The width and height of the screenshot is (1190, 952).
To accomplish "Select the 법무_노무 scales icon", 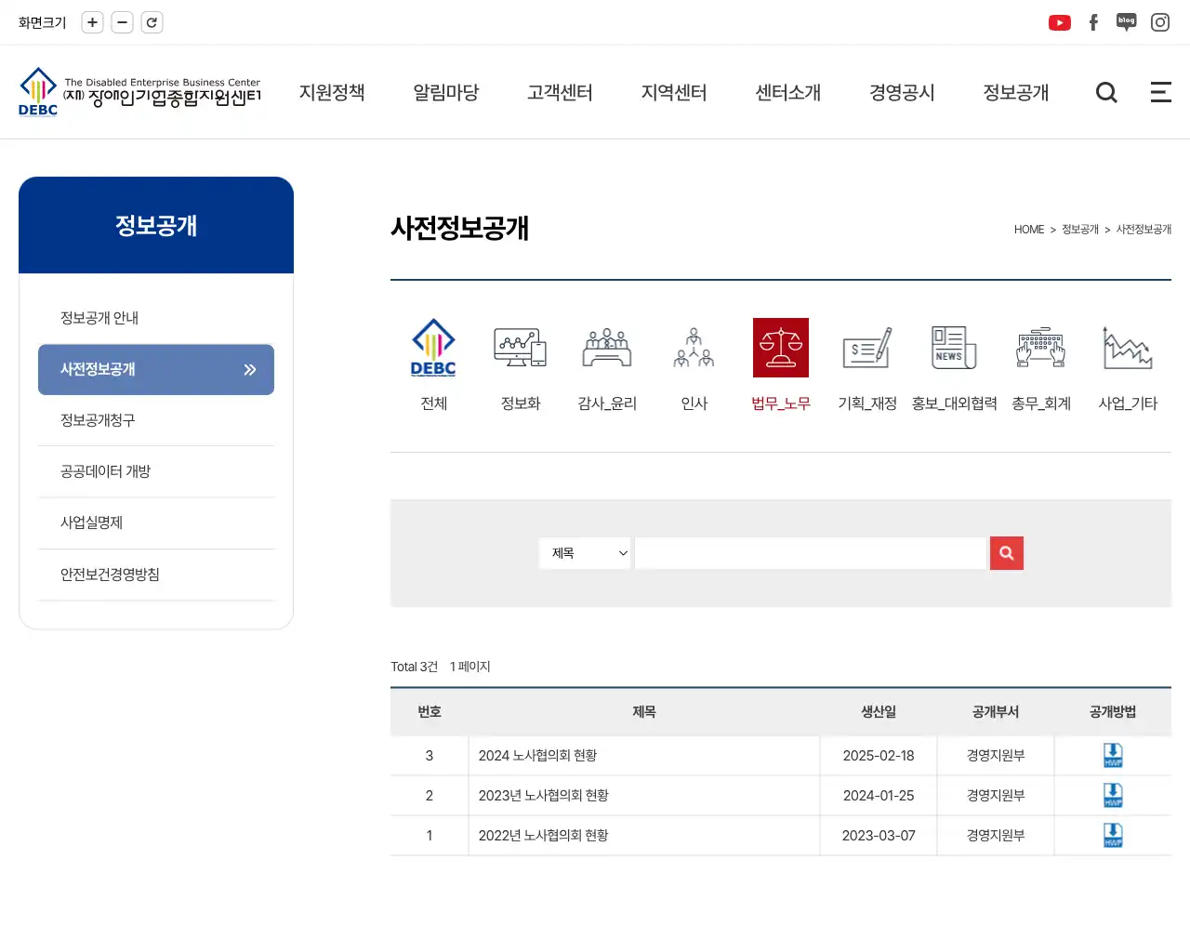I will [x=781, y=348].
